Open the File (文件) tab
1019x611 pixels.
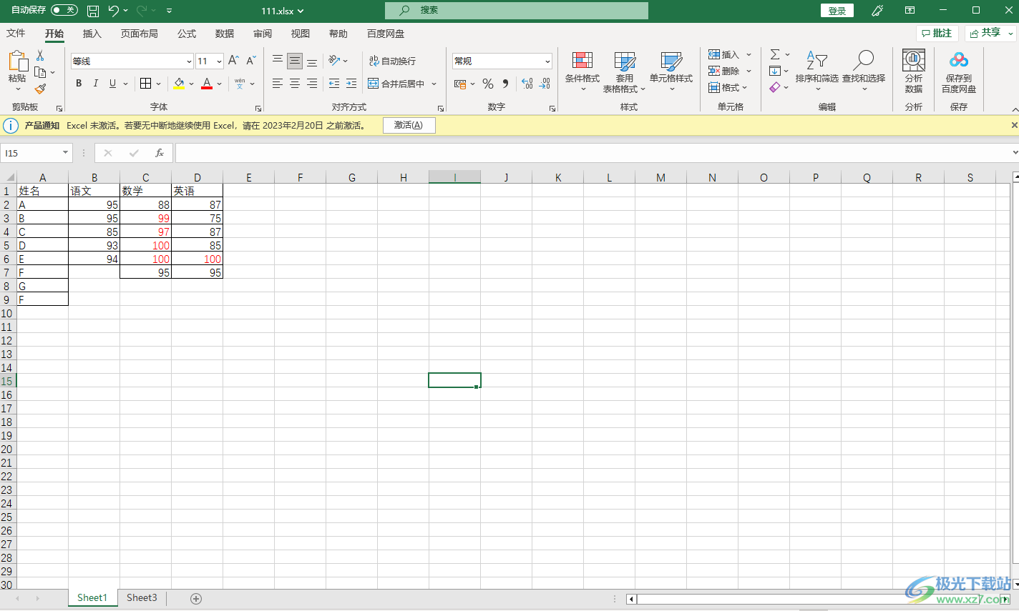point(16,34)
